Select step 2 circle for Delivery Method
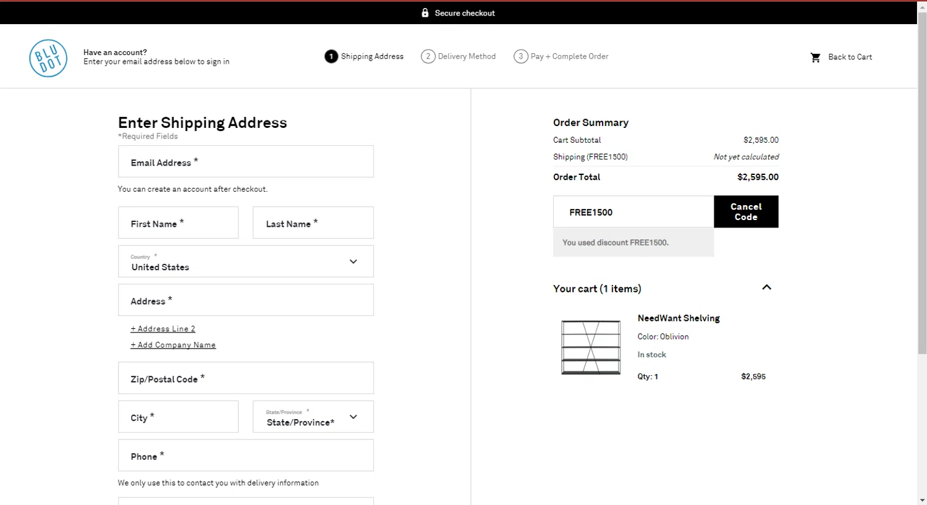The image size is (927, 505). [x=428, y=56]
